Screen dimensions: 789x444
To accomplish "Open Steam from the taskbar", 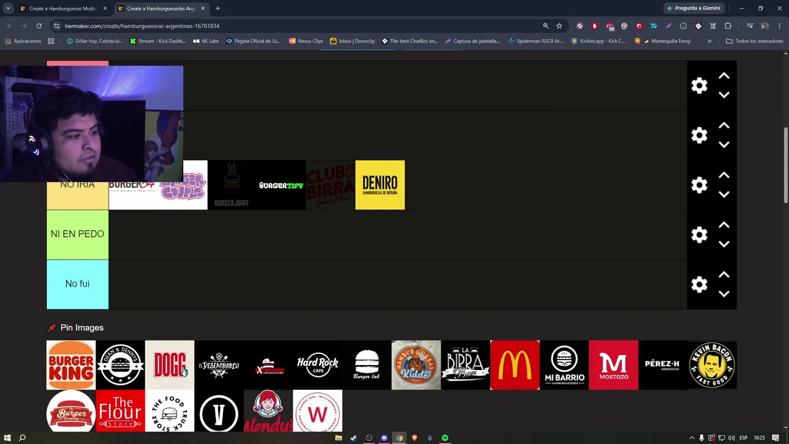I will (353, 438).
